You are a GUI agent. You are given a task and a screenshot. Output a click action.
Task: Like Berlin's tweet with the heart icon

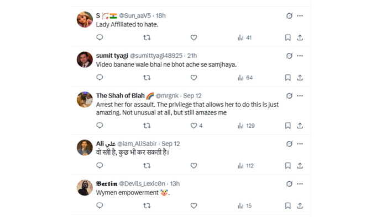click(193, 205)
